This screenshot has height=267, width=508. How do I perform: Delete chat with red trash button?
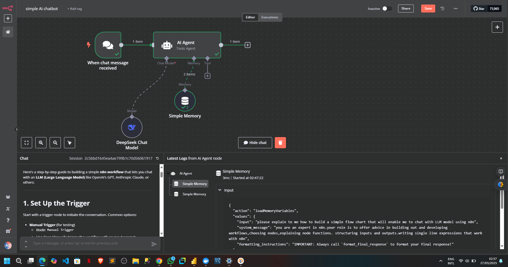pyautogui.click(x=280, y=143)
